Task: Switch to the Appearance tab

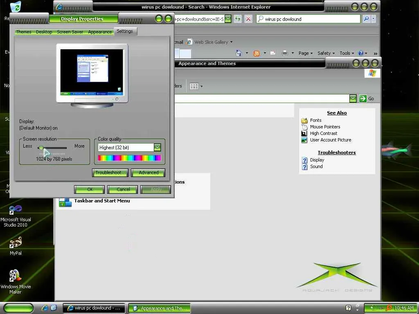Action: [100, 32]
